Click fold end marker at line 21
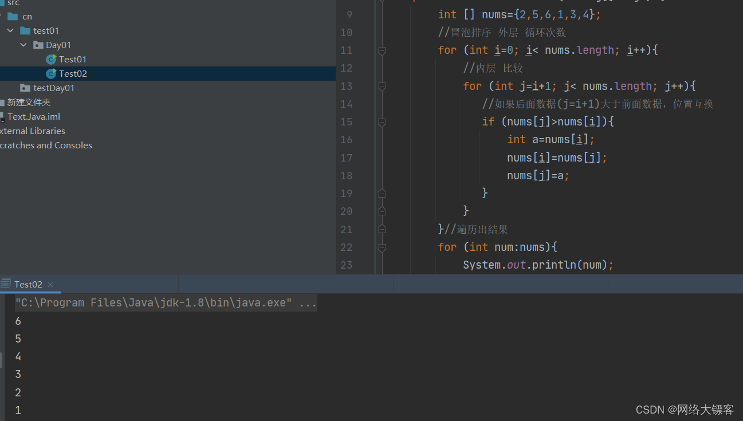 tap(382, 229)
